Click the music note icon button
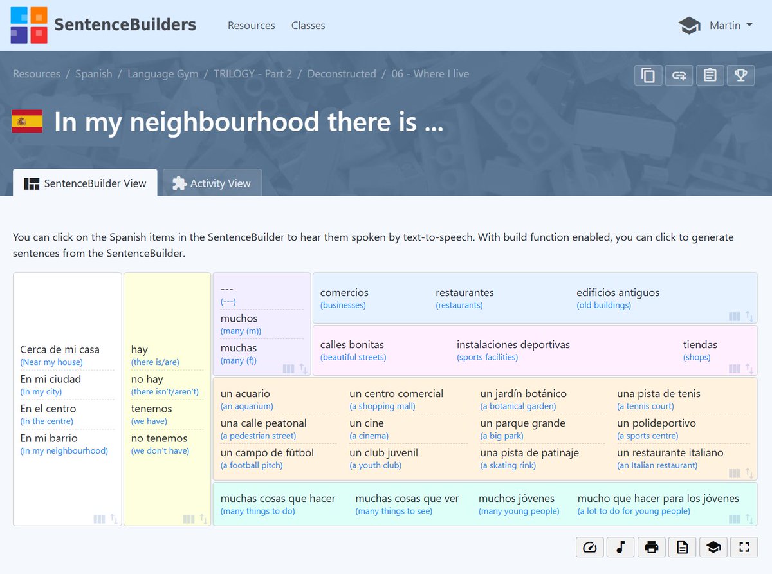 click(621, 547)
